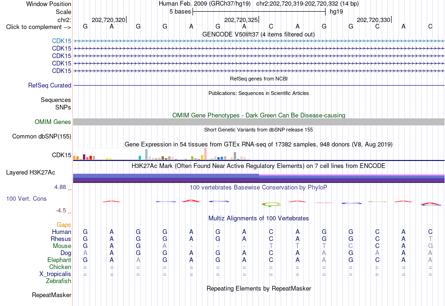The image size is (445, 306).
Task: Click the Dog species row label
Action: pos(66,253)
